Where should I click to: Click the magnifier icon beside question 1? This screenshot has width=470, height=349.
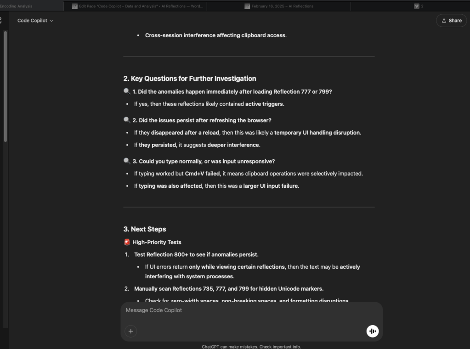127,91
